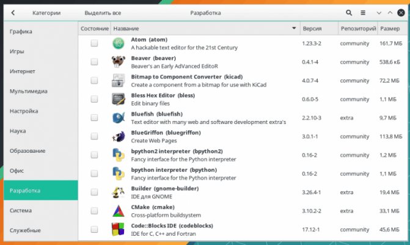The width and height of the screenshot is (410, 245).
Task: Toggle the bpython2 interpreter checkbox
Action: 94,155
